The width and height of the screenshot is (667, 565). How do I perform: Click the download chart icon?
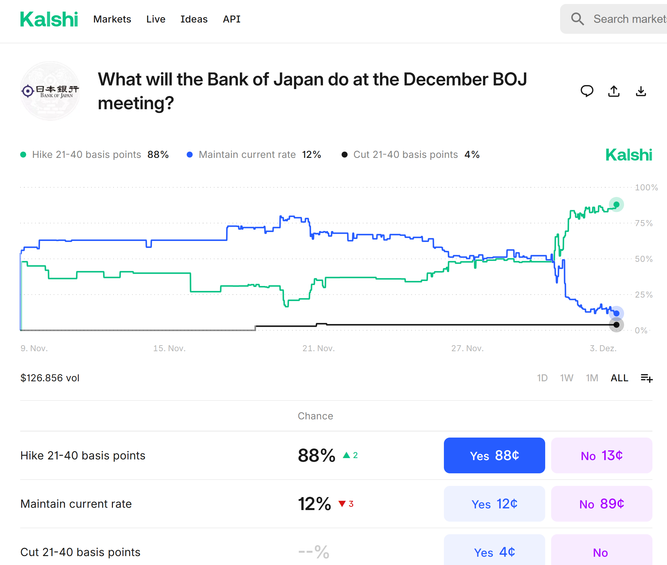641,91
